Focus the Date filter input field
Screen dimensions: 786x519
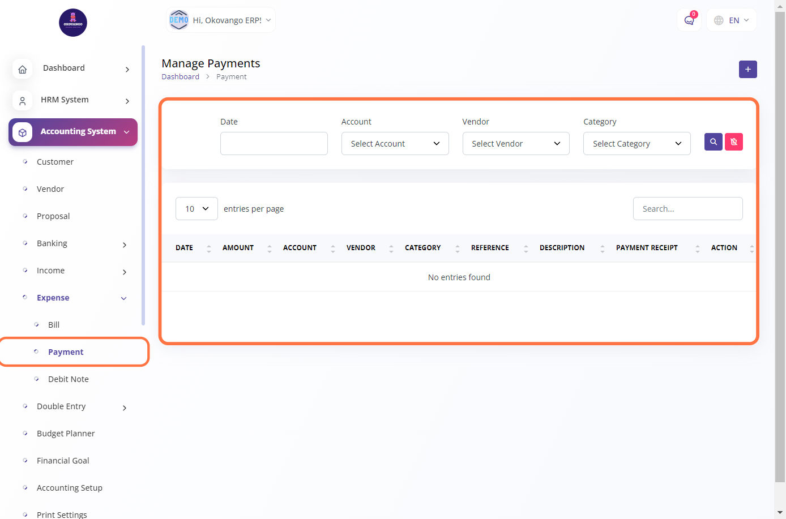pyautogui.click(x=274, y=144)
